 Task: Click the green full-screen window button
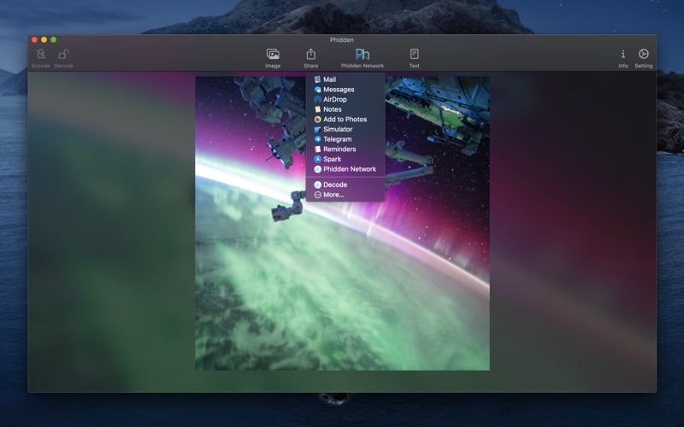[54, 39]
